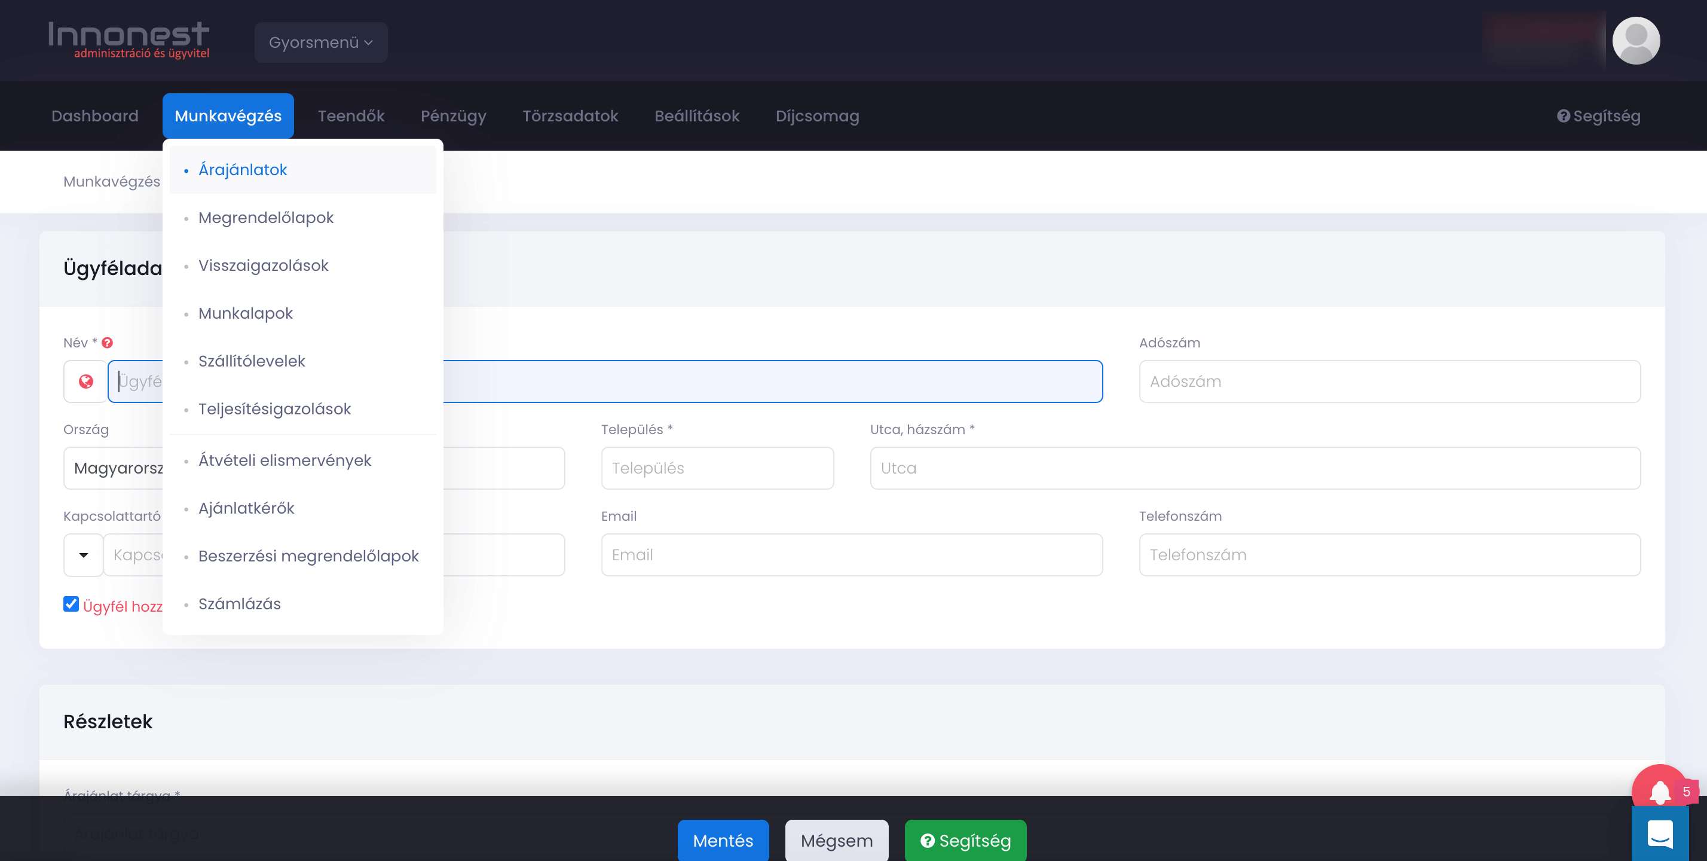1707x861 pixels.
Task: Click the Innonest logo
Action: point(129,41)
